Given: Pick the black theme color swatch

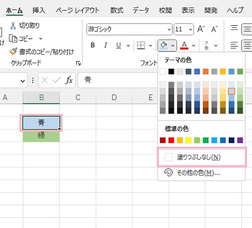Looking at the screenshot, I should click(x=171, y=72).
